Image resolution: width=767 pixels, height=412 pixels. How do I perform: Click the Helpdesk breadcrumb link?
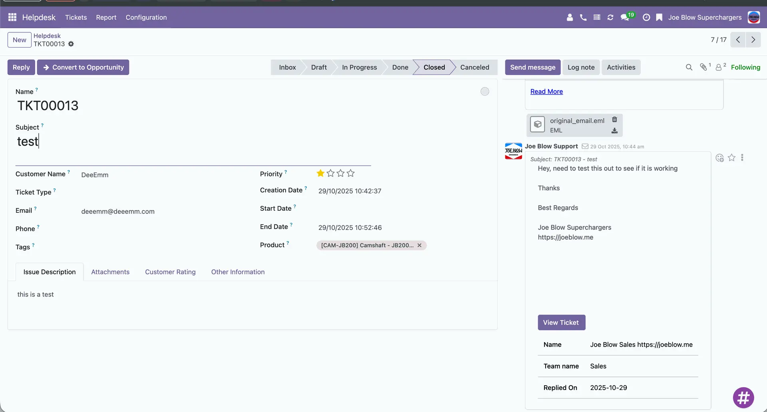(x=47, y=36)
